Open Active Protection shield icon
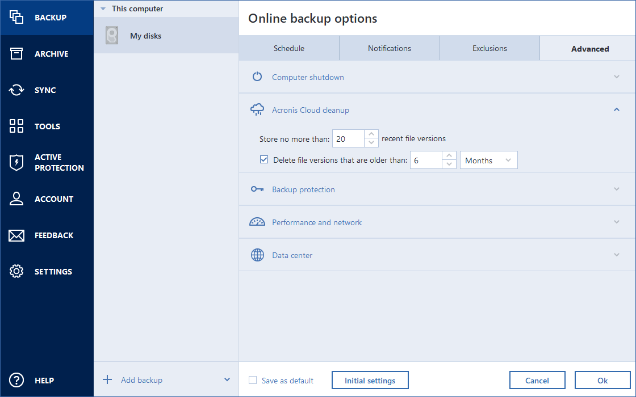This screenshot has height=397, width=636. pos(16,163)
